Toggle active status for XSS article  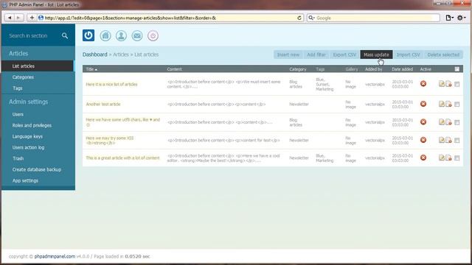click(x=423, y=140)
